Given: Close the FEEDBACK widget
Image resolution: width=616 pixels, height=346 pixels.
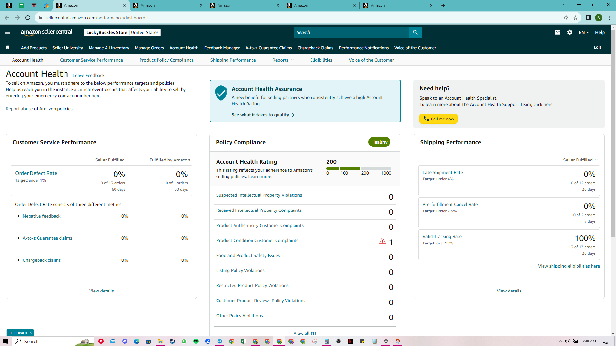Looking at the screenshot, I should [30, 333].
